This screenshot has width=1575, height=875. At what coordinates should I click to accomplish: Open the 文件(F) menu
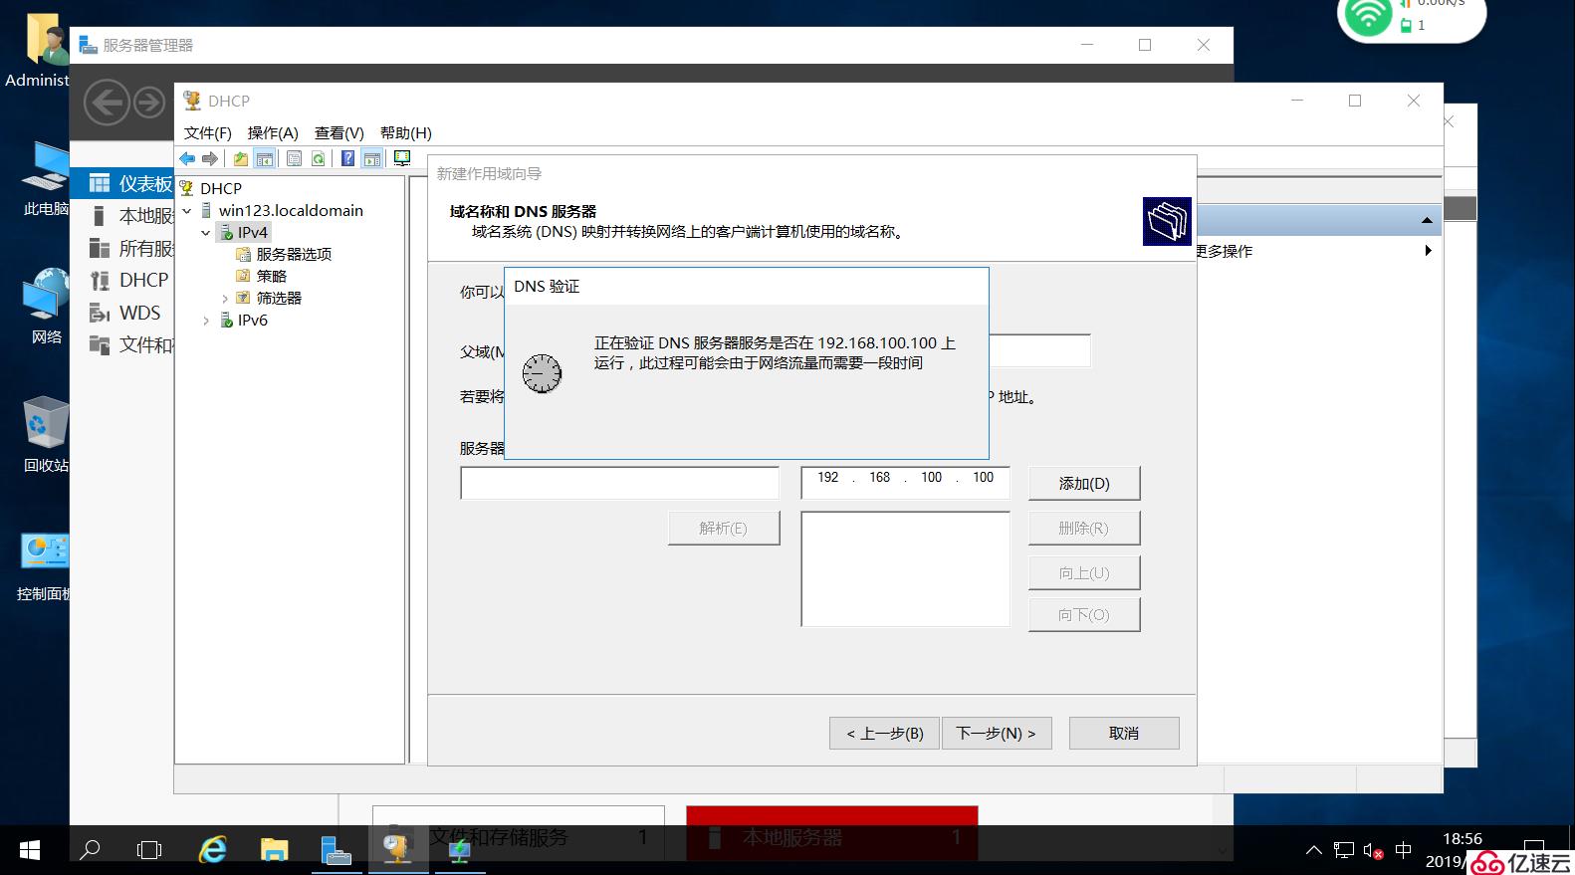pyautogui.click(x=208, y=132)
